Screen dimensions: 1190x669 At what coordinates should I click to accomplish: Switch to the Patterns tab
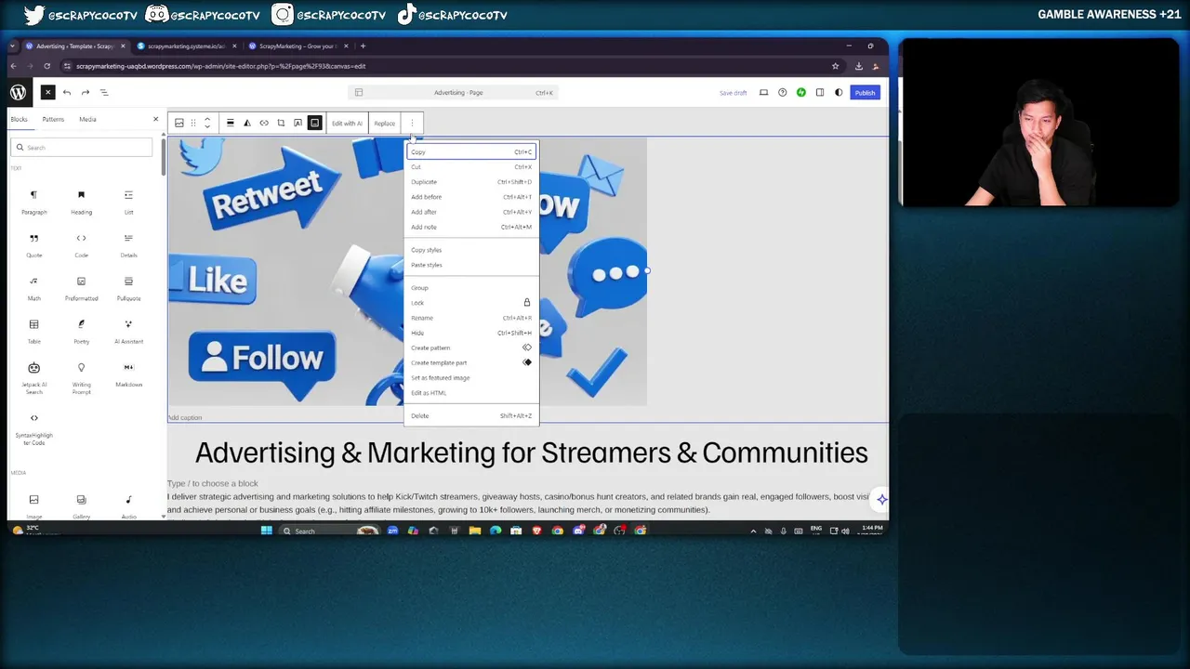(53, 119)
